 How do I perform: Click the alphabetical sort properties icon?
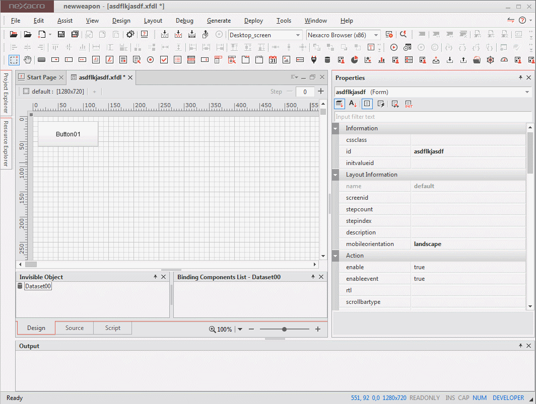(353, 104)
